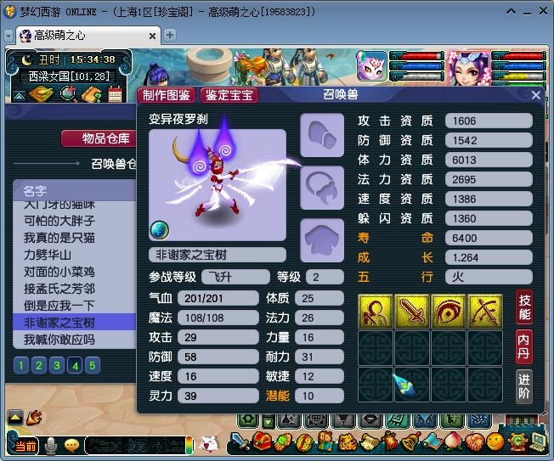Open the tiger pet icon in bottom bar

pos(348,442)
